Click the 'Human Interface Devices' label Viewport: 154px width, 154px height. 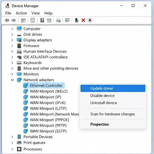[45, 51]
